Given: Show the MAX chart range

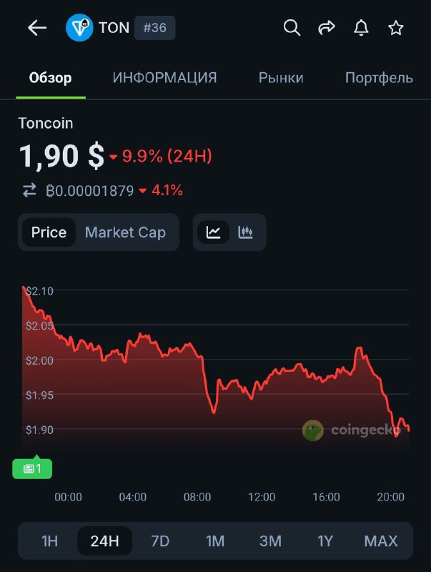Looking at the screenshot, I should point(380,541).
